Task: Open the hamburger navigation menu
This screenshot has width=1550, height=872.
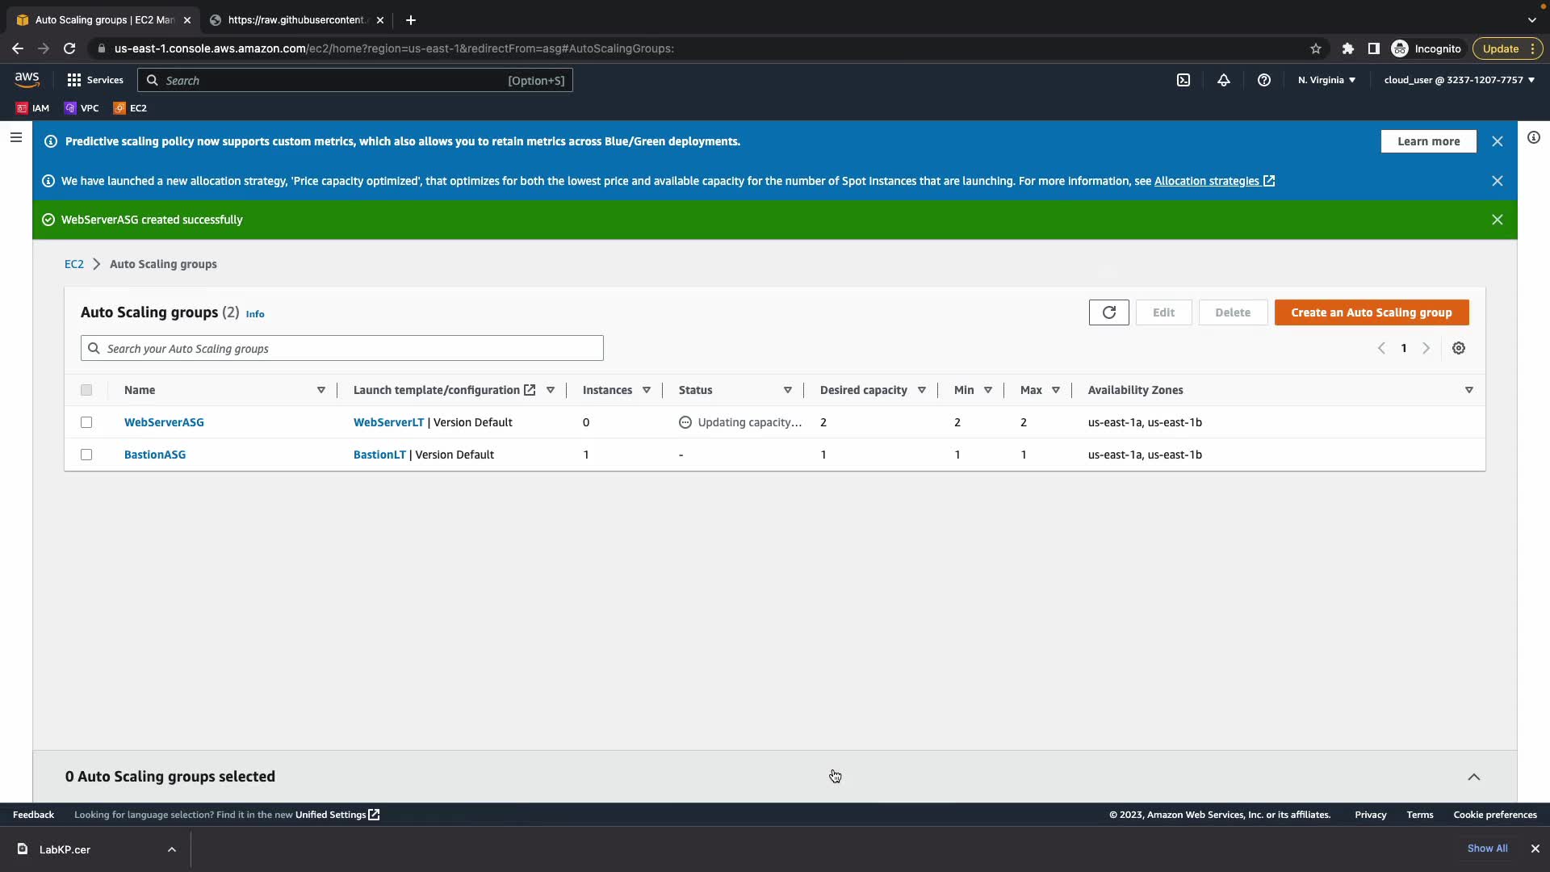Action: (x=16, y=138)
